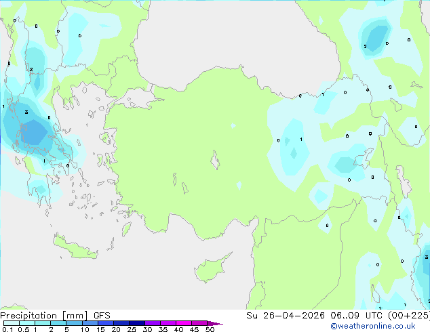
Task: Click the 'Precipitation [mm] GFS' title text
Action: (55, 316)
